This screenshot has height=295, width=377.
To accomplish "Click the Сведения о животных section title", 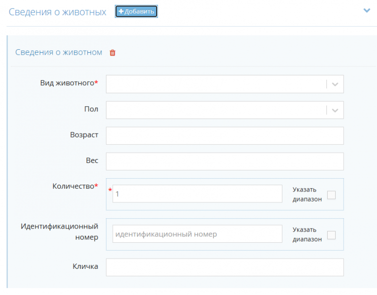I will click(57, 12).
